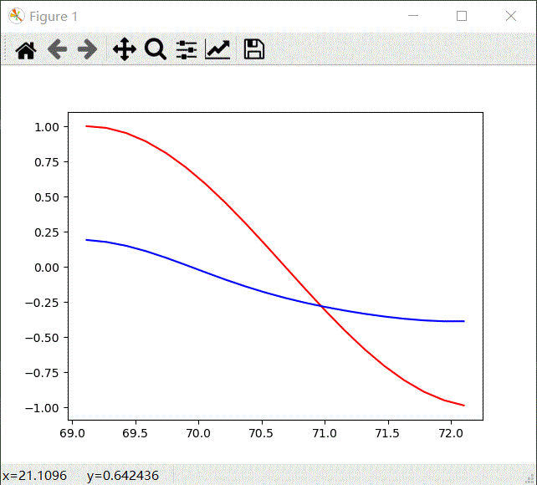The width and height of the screenshot is (537, 485).
Task: Open Configure subplots sliders dialog
Action: coord(187,49)
